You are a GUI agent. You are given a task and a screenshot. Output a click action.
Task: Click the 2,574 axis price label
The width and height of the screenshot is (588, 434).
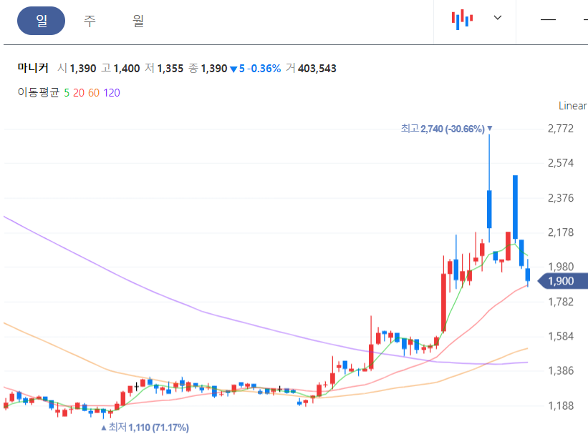(561, 163)
